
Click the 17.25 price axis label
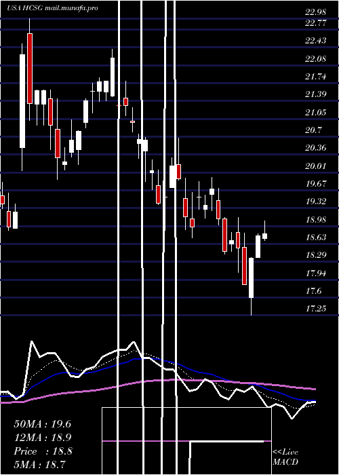315,309
